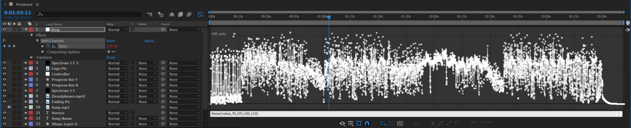Screen dimensions: 631x128
Task: Click the Mode column header
Action: (x=110, y=24)
